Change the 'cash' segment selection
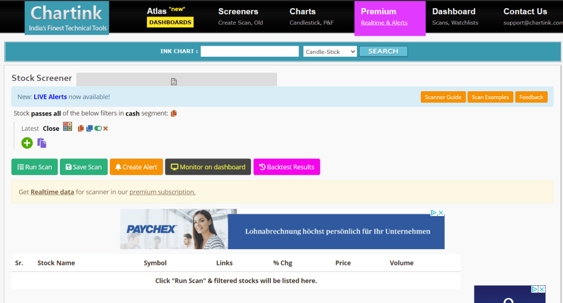This screenshot has width=563, height=303. [133, 113]
